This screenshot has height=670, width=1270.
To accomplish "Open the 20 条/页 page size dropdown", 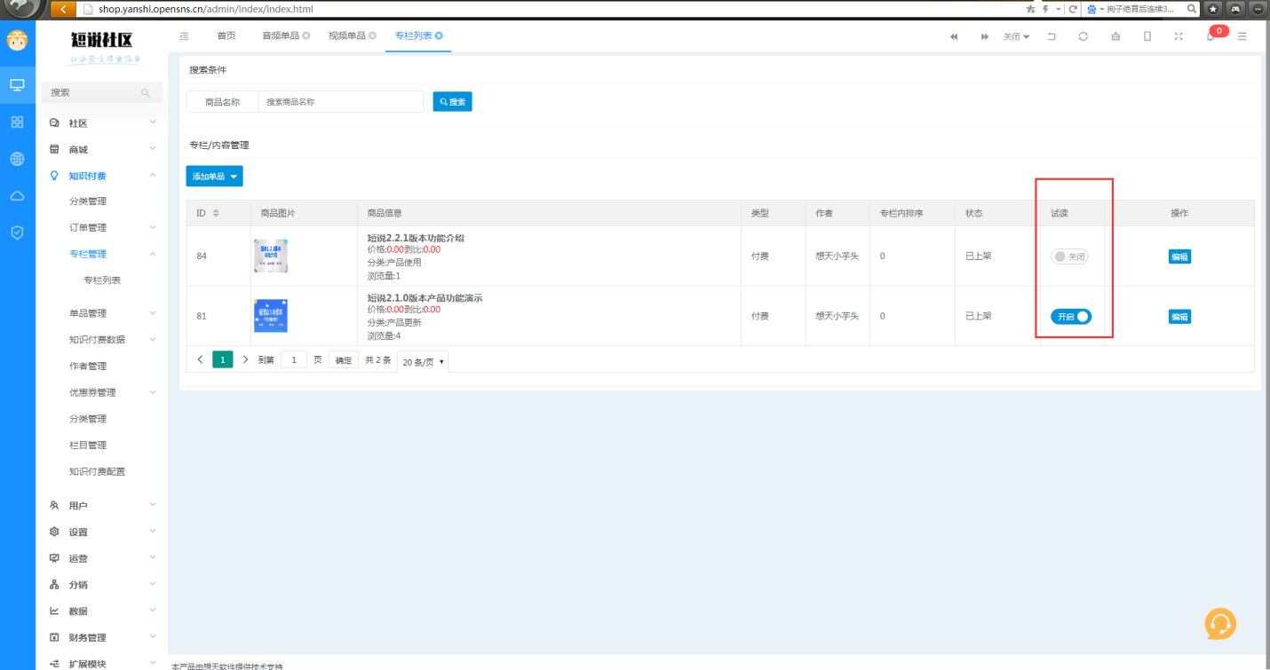I will coord(423,362).
